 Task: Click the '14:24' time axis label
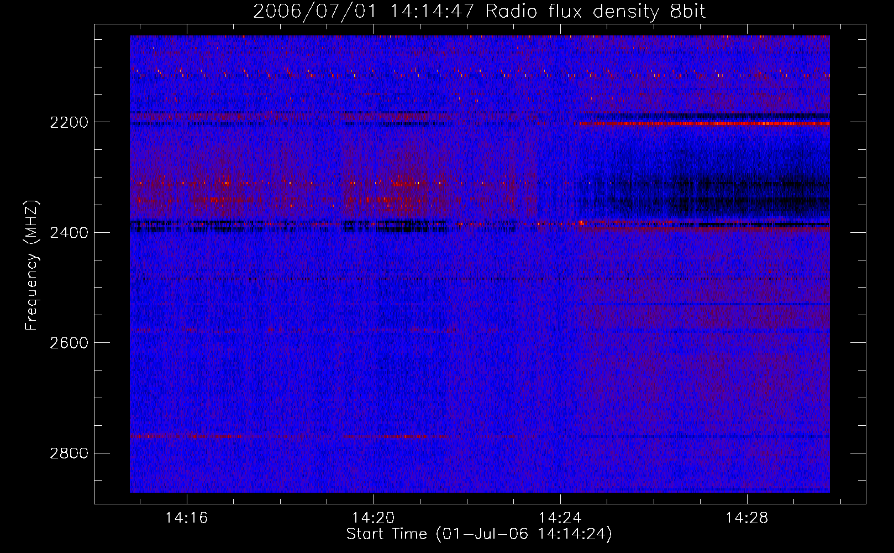coord(560,518)
